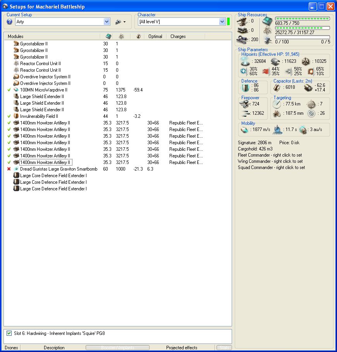Click the align time icon showing 11.7 s
The height and width of the screenshot is (352, 337).
[277, 130]
